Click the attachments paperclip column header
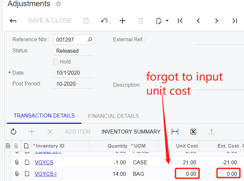Screen dimensions: 244x181 click(16, 146)
